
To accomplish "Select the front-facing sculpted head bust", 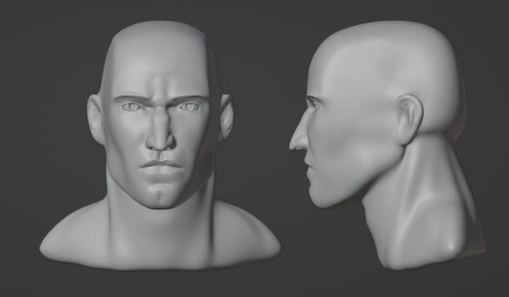I will pyautogui.click(x=160, y=146).
